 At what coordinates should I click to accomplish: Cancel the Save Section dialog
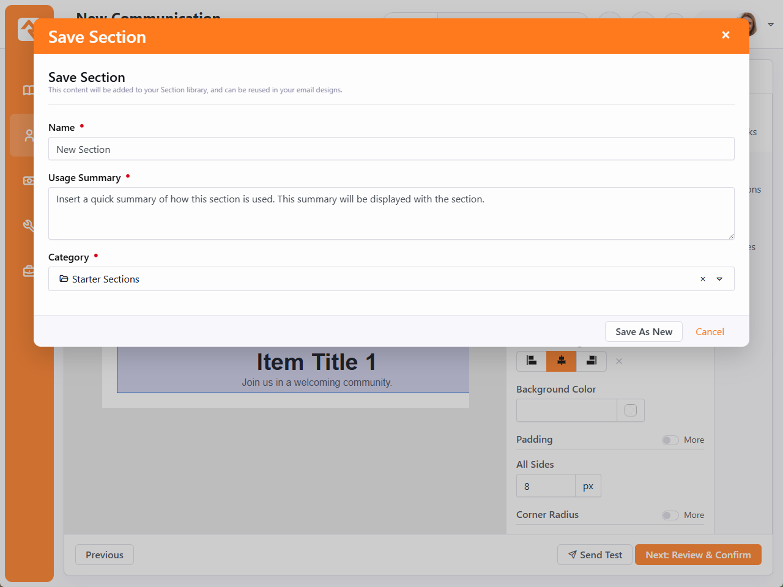coord(710,331)
